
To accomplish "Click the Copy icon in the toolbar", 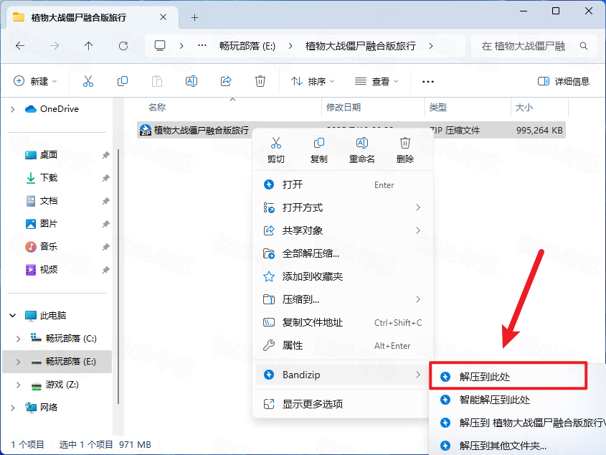I will coord(123,81).
